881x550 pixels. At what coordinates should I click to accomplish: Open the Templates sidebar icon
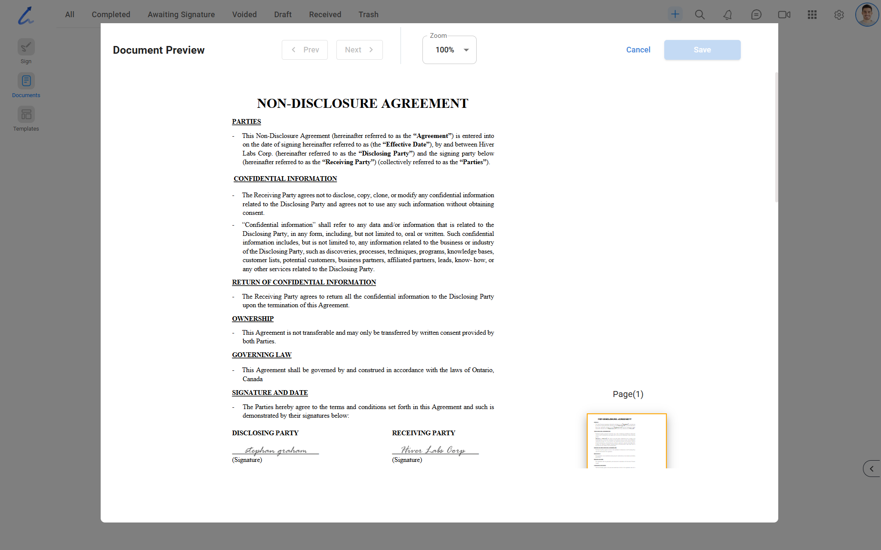point(26,115)
